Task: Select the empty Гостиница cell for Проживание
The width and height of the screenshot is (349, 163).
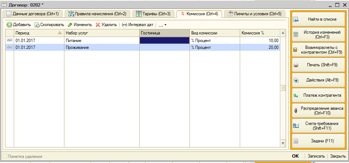Action: 165,47
